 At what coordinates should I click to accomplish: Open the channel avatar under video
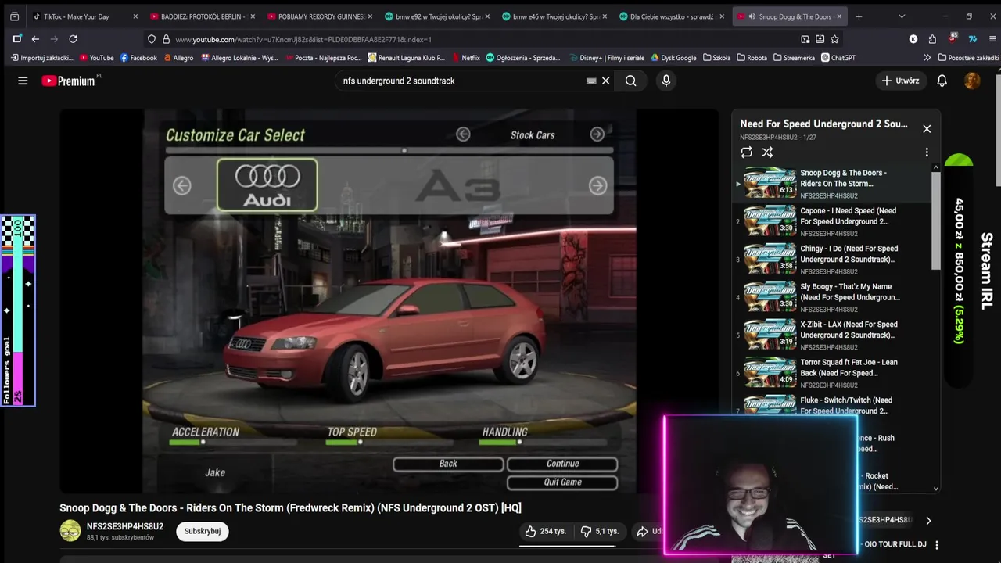pos(70,531)
